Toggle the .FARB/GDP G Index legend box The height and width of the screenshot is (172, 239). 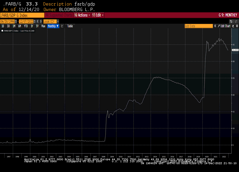pyautogui.click(x=2, y=31)
